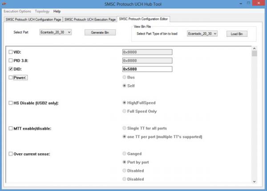This screenshot has width=267, height=191.
Task: Choose the High/FullSpeed radio option
Action: pos(124,103)
